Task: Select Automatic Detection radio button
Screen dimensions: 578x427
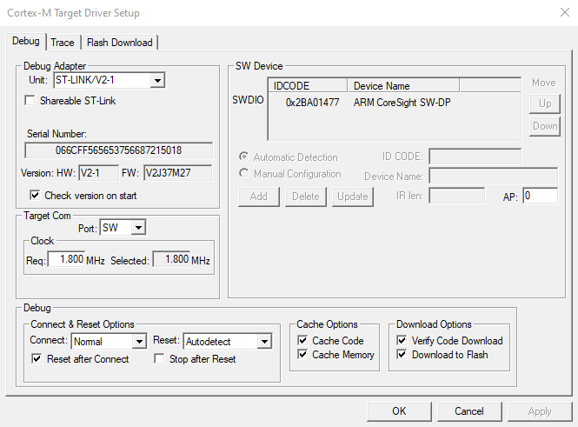Action: (243, 157)
